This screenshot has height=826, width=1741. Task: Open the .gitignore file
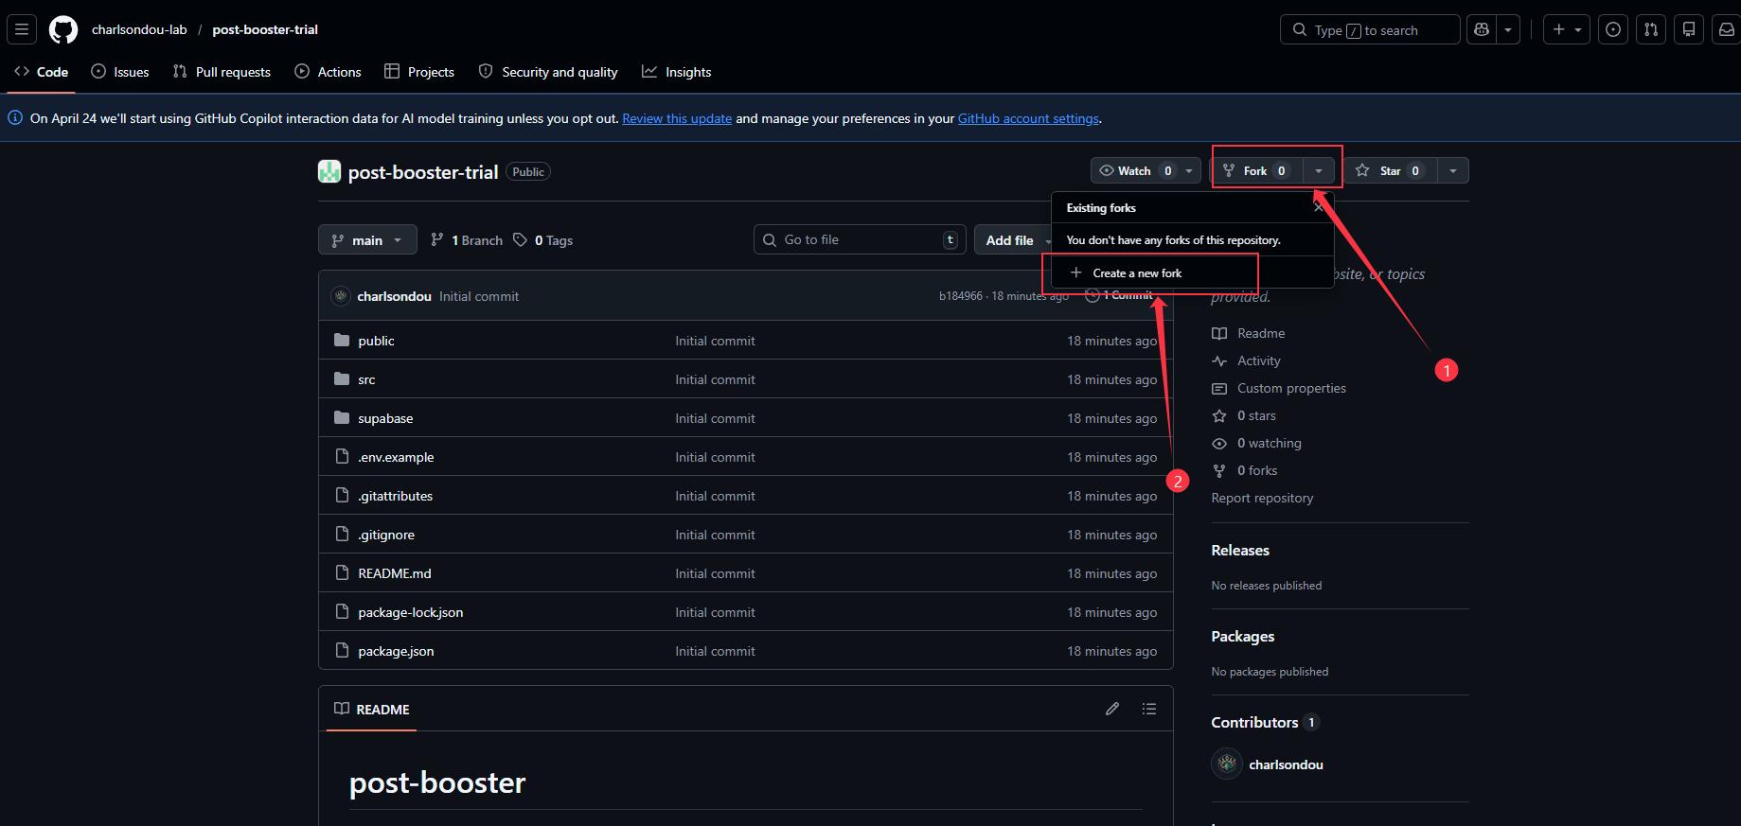(386, 535)
